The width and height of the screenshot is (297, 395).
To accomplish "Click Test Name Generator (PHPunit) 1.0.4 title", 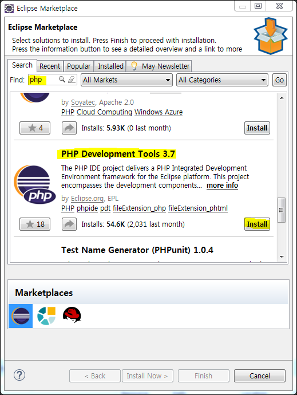I will [137, 250].
